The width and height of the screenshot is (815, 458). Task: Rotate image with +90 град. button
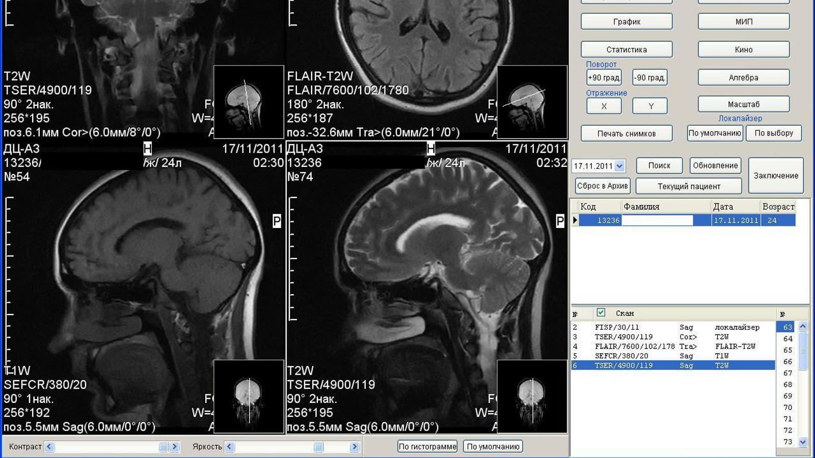(604, 78)
